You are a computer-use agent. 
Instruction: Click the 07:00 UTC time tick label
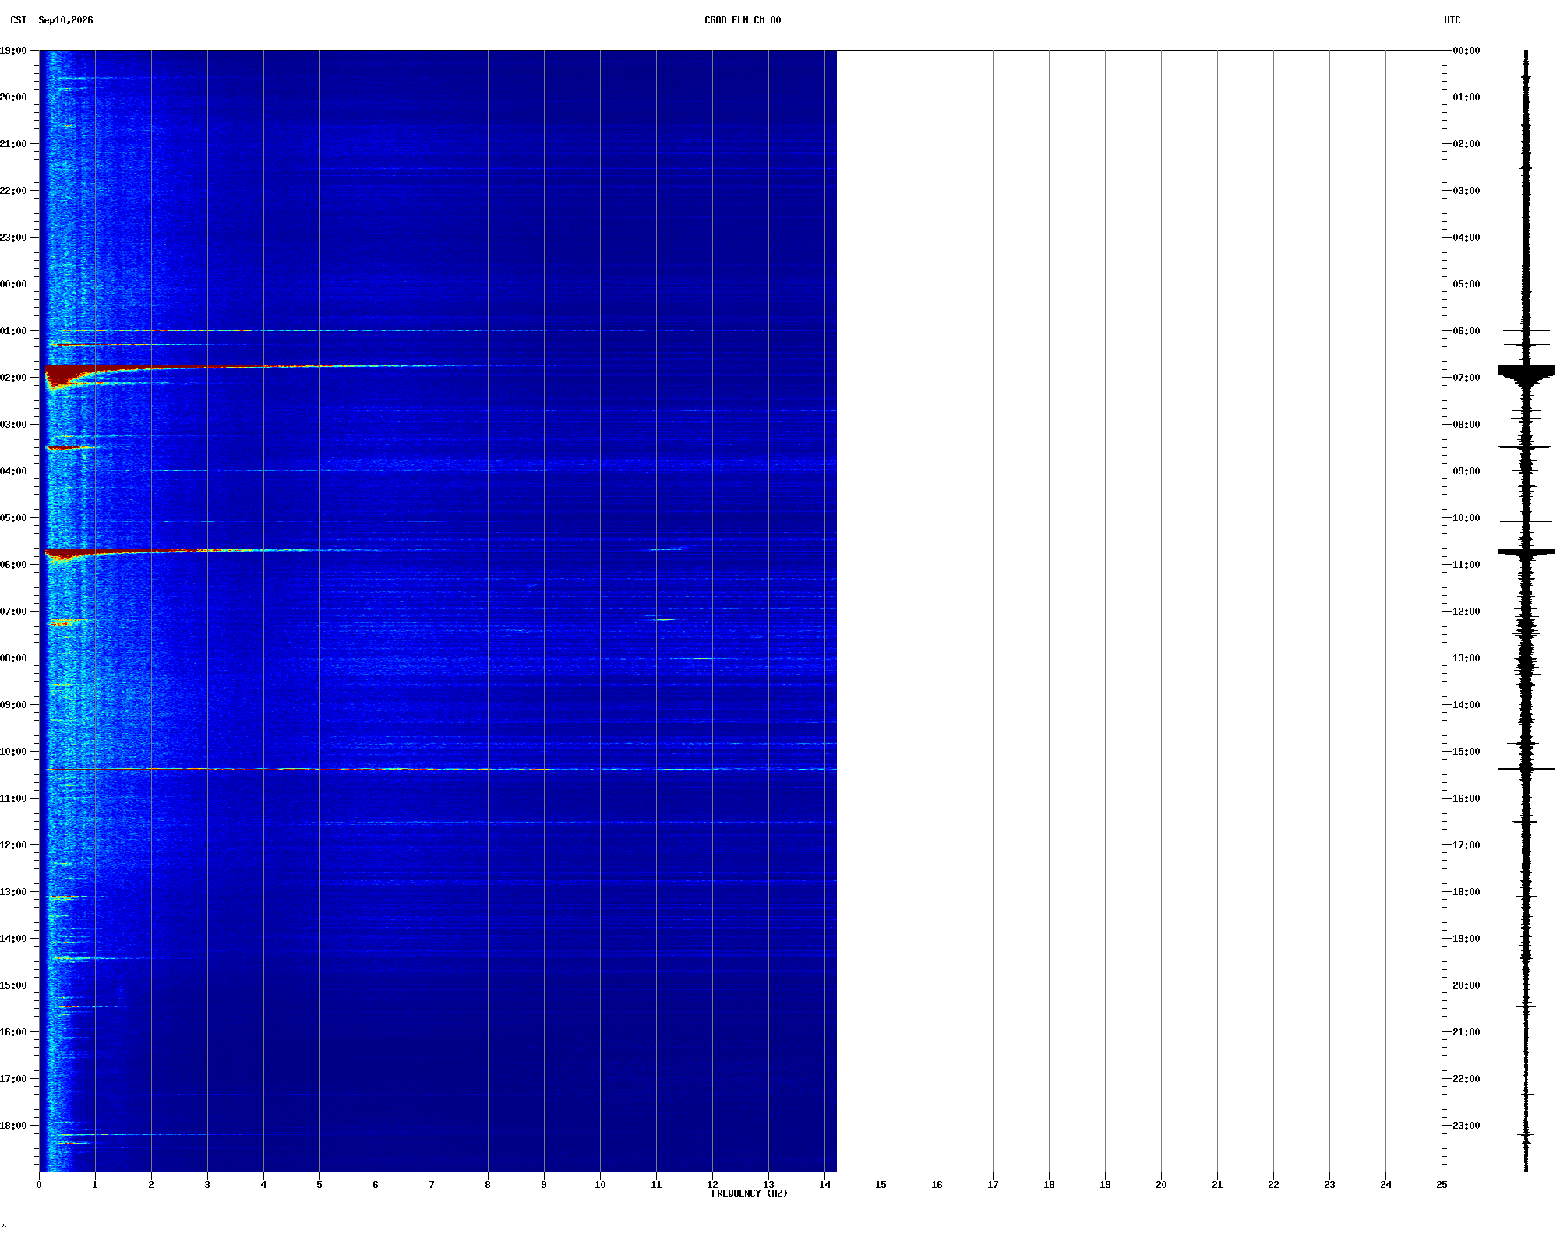click(1466, 378)
